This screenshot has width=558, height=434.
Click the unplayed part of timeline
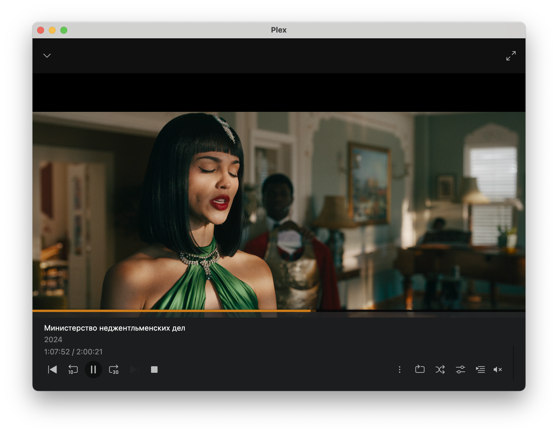[421, 311]
